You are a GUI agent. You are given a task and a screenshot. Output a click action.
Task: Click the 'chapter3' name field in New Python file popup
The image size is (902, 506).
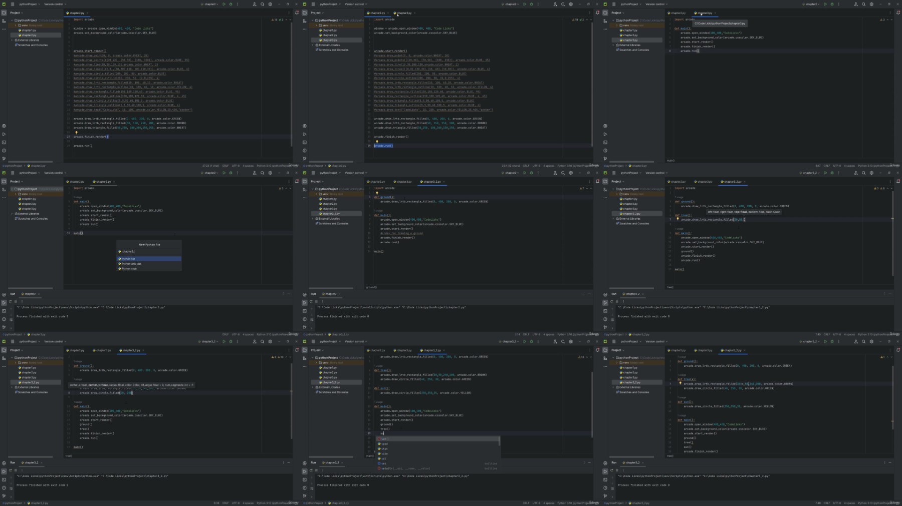(149, 251)
